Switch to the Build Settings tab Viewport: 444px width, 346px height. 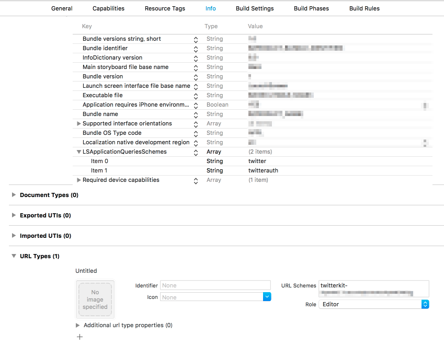coord(254,8)
